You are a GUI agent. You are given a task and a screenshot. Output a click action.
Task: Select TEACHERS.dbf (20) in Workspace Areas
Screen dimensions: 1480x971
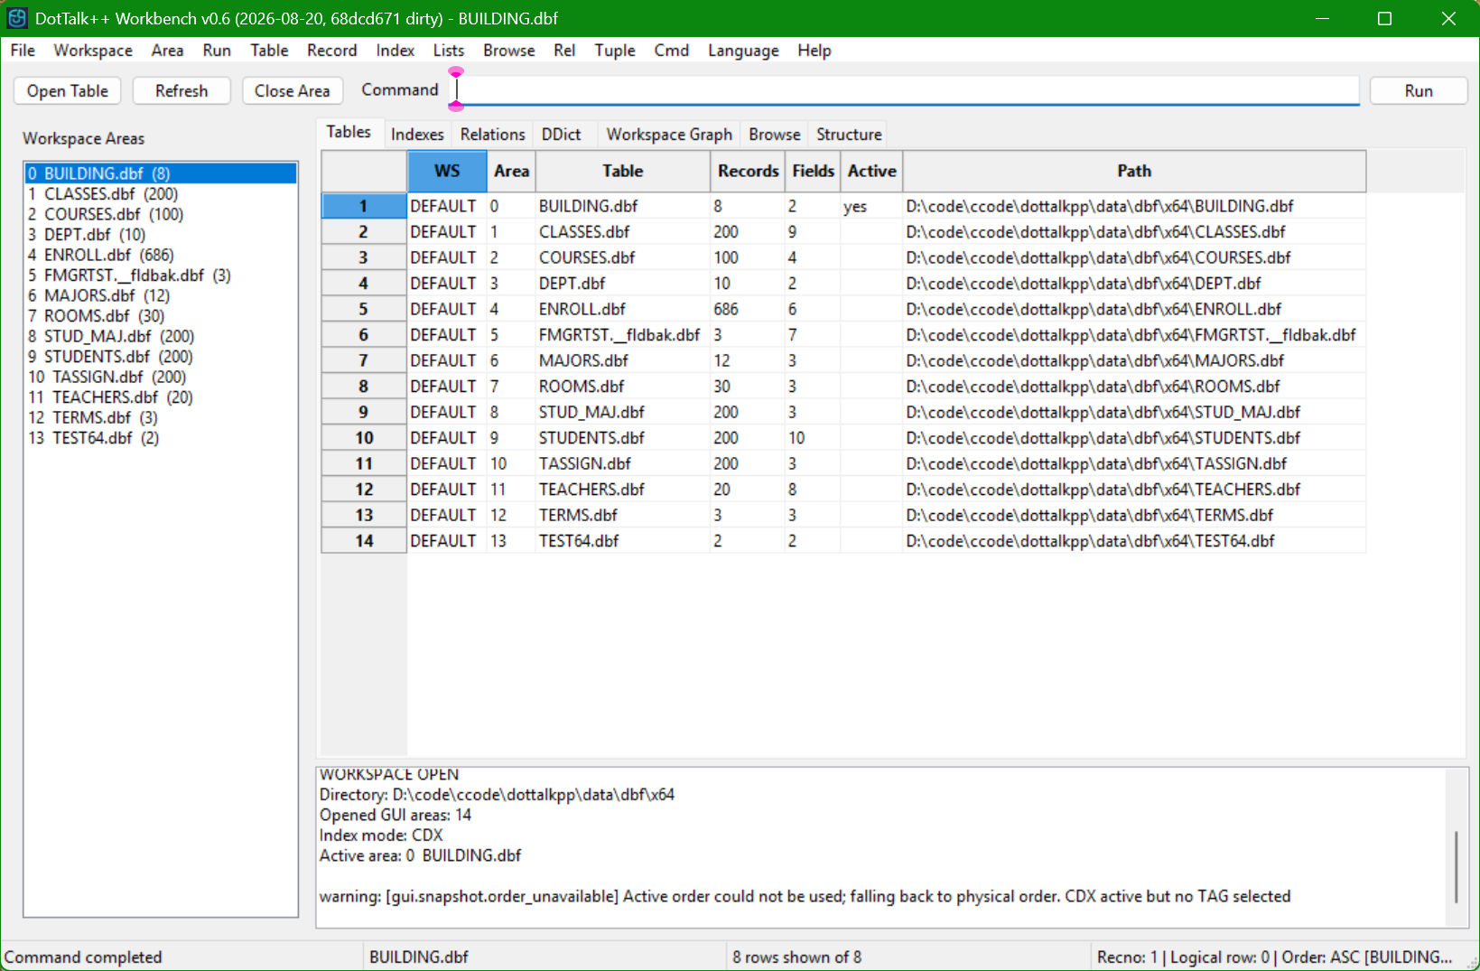[161, 397]
